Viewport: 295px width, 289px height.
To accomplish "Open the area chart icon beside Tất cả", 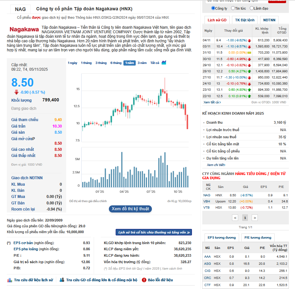I will [x=164, y=62].
